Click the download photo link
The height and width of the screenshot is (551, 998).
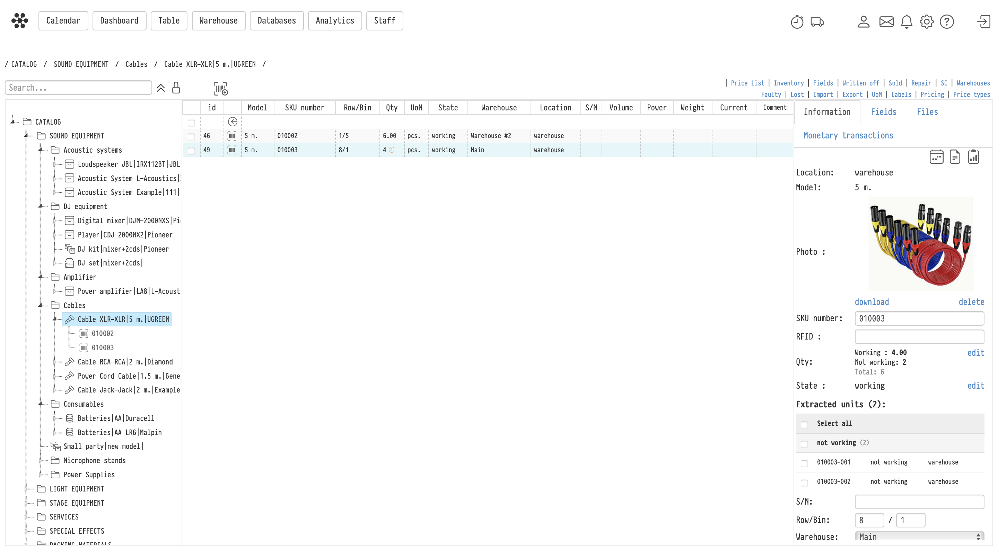(x=872, y=302)
